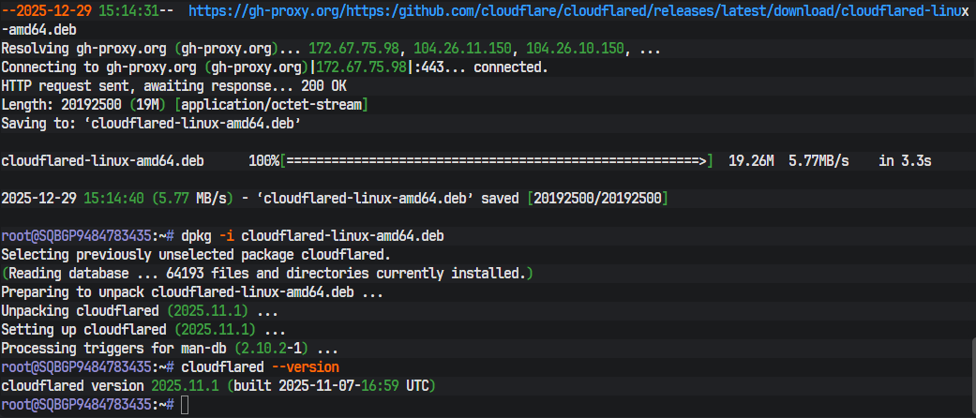Click the '64193 files and directories' line
976x418 pixels.
[x=267, y=273]
